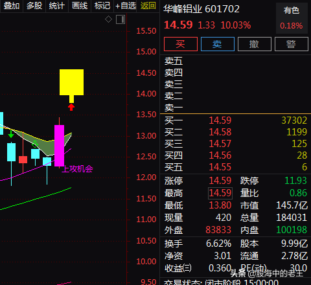Viewport: 311px width, 285px height.
Task: Open the 叠加 overlay menu
Action: pos(12,6)
